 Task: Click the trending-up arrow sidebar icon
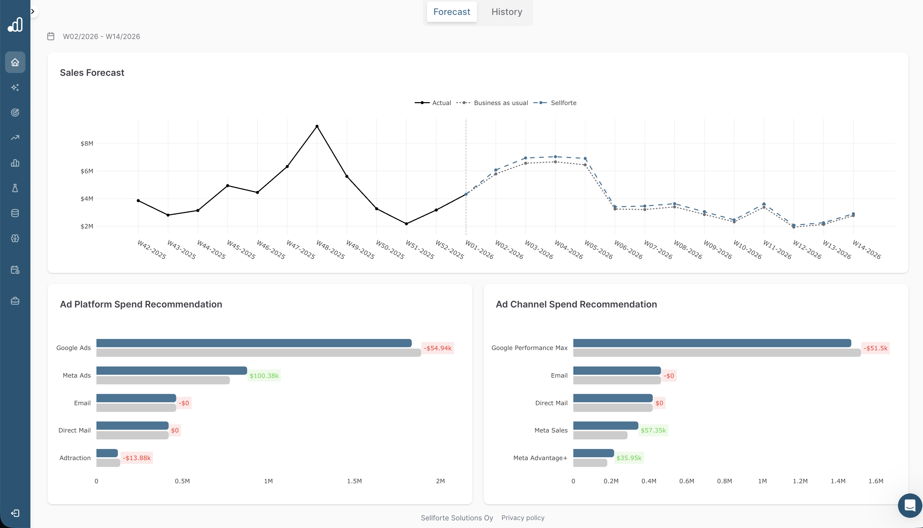[x=15, y=137]
